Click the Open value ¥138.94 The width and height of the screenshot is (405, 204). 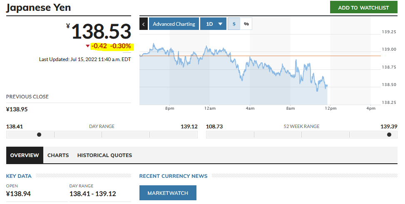click(18, 194)
